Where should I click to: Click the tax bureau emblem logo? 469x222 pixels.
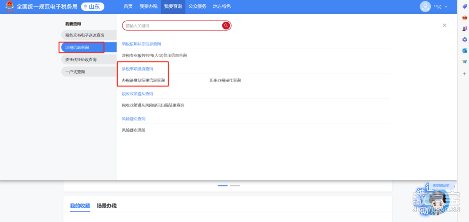[x=10, y=7]
